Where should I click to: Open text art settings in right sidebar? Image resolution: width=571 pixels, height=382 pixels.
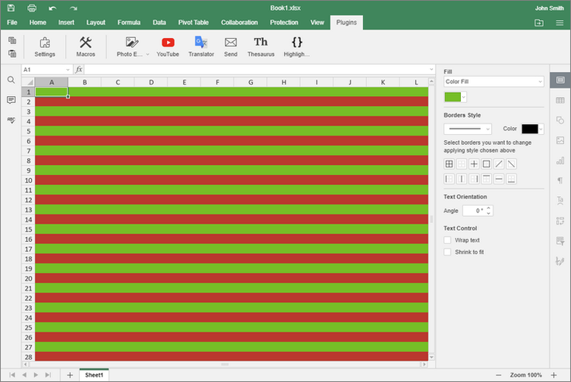pos(560,201)
